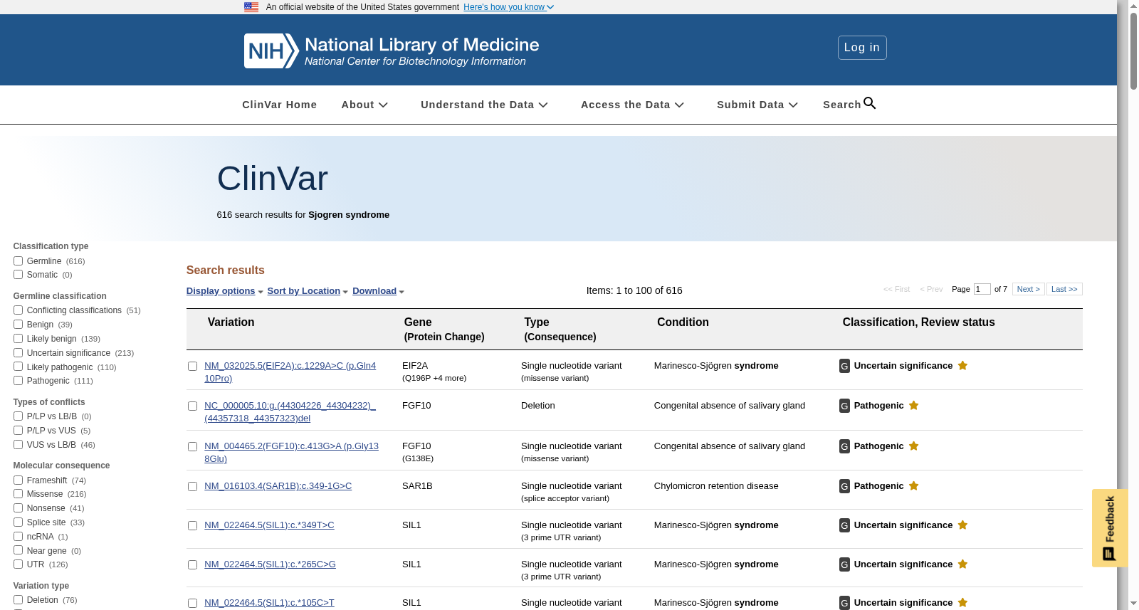1139x610 pixels.
Task: Tick the Likely benign filter
Action: click(18, 339)
